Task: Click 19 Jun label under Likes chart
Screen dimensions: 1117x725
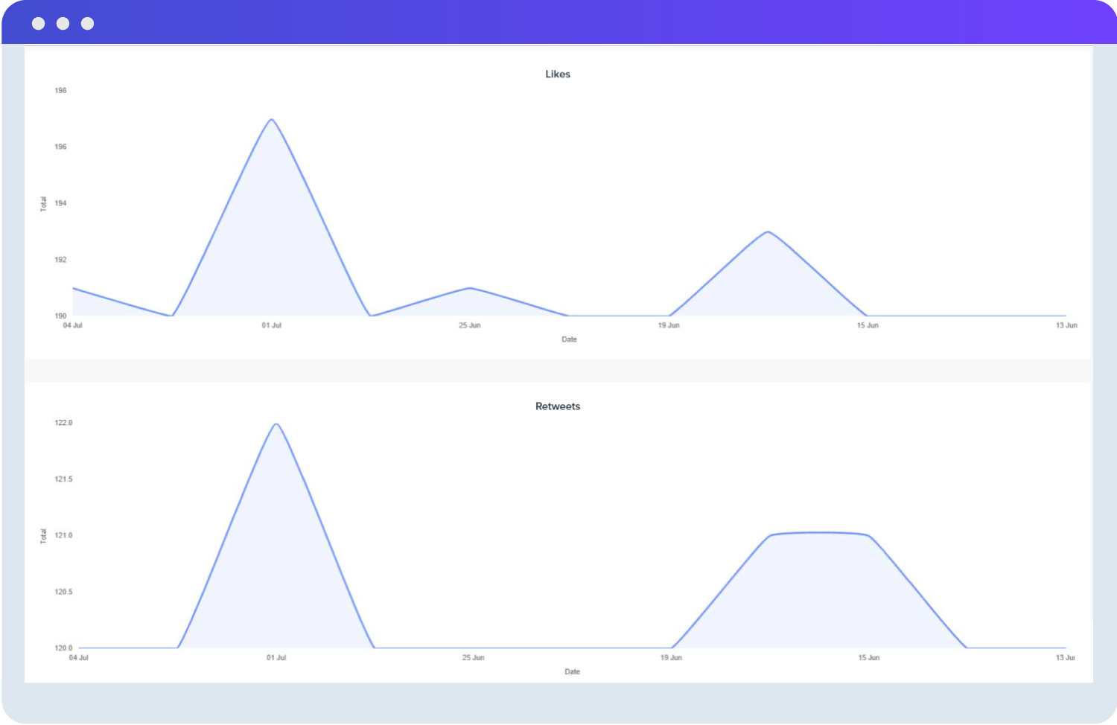Action: coord(669,325)
